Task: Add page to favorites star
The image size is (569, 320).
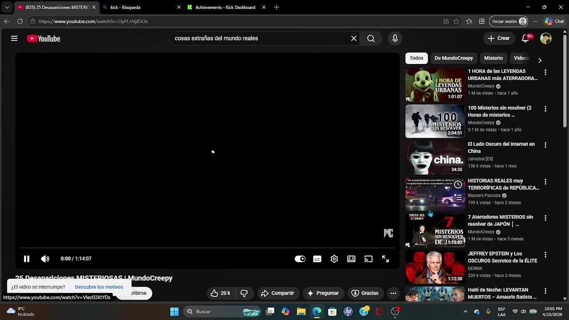Action: point(457,21)
